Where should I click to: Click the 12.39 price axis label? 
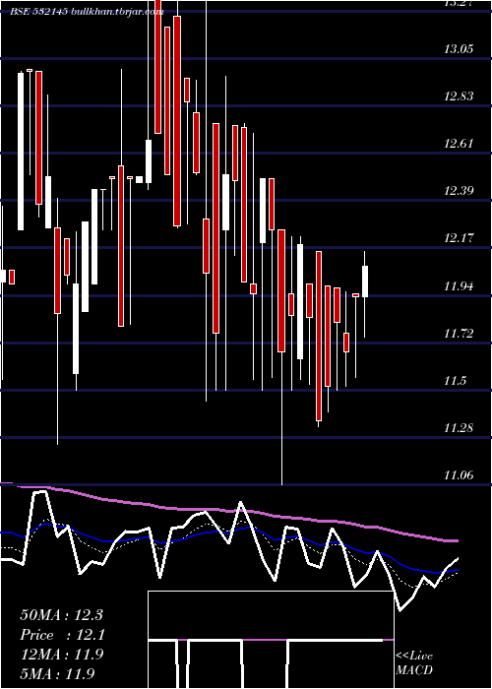coord(459,191)
